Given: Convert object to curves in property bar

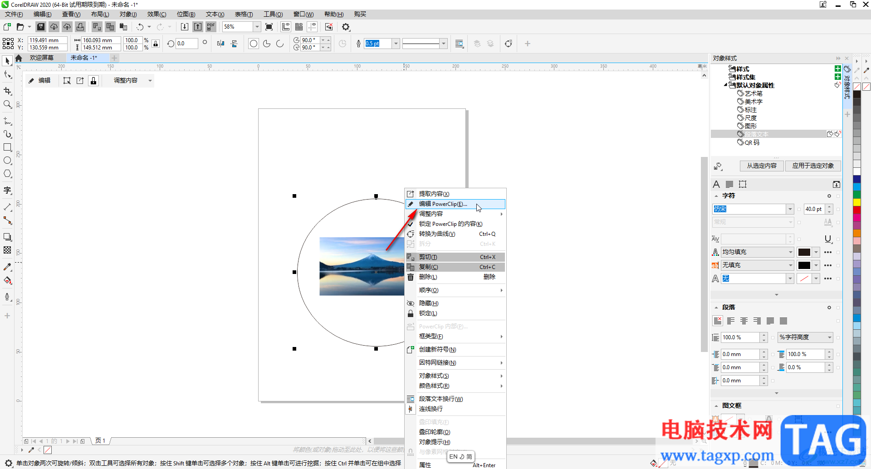Looking at the screenshot, I should (509, 44).
